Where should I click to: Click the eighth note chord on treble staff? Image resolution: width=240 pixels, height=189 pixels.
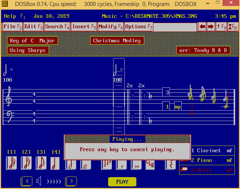pyautogui.click(x=202, y=94)
